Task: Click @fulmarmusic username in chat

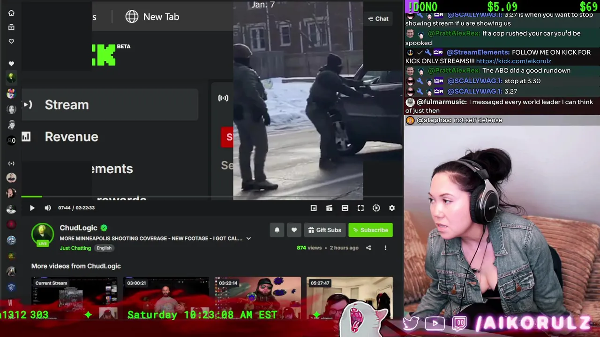Action: pos(442,102)
